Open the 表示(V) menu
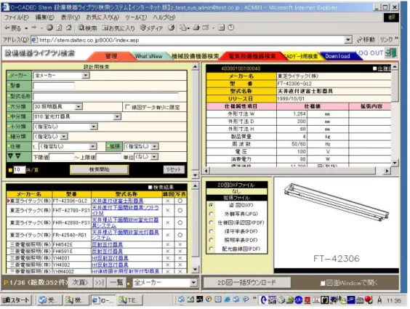 coord(71,17)
